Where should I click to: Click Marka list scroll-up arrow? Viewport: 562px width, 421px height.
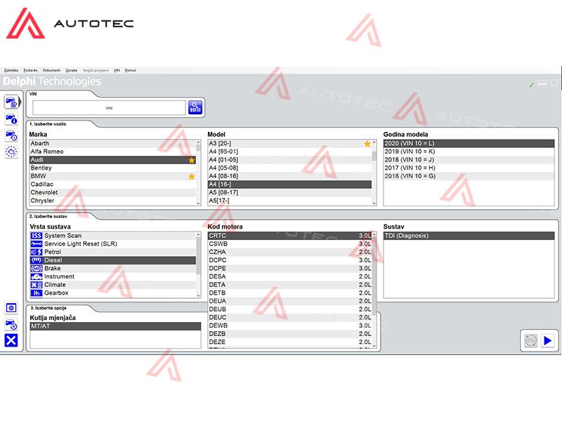click(x=198, y=142)
